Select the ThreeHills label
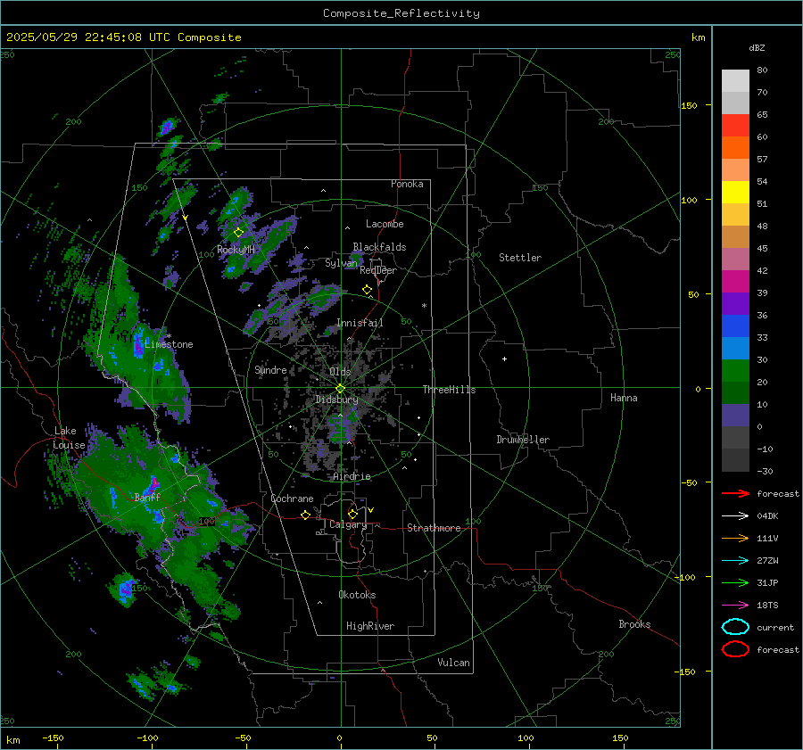The height and width of the screenshot is (750, 803). [x=449, y=390]
